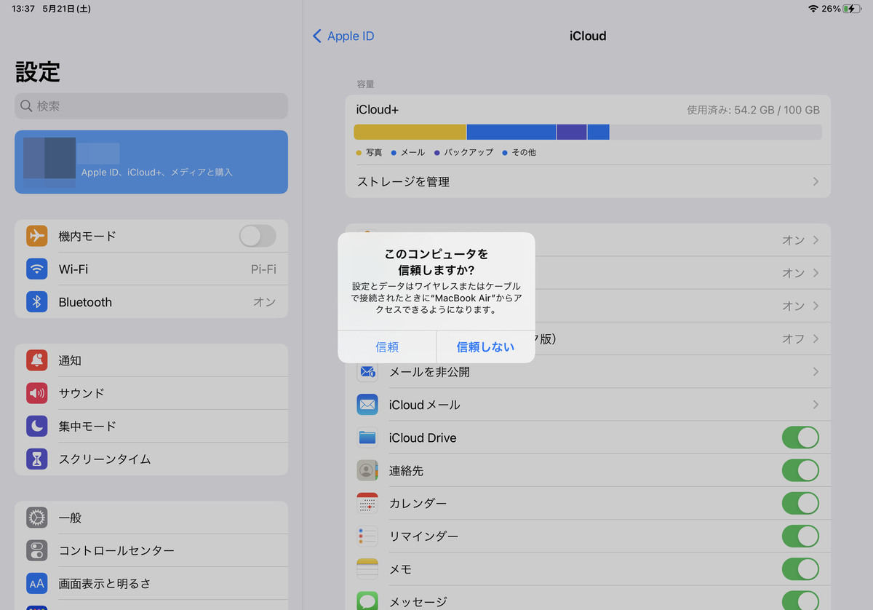Image resolution: width=873 pixels, height=610 pixels.
Task: Tap the 設定 sidebar title
Action: 38,71
